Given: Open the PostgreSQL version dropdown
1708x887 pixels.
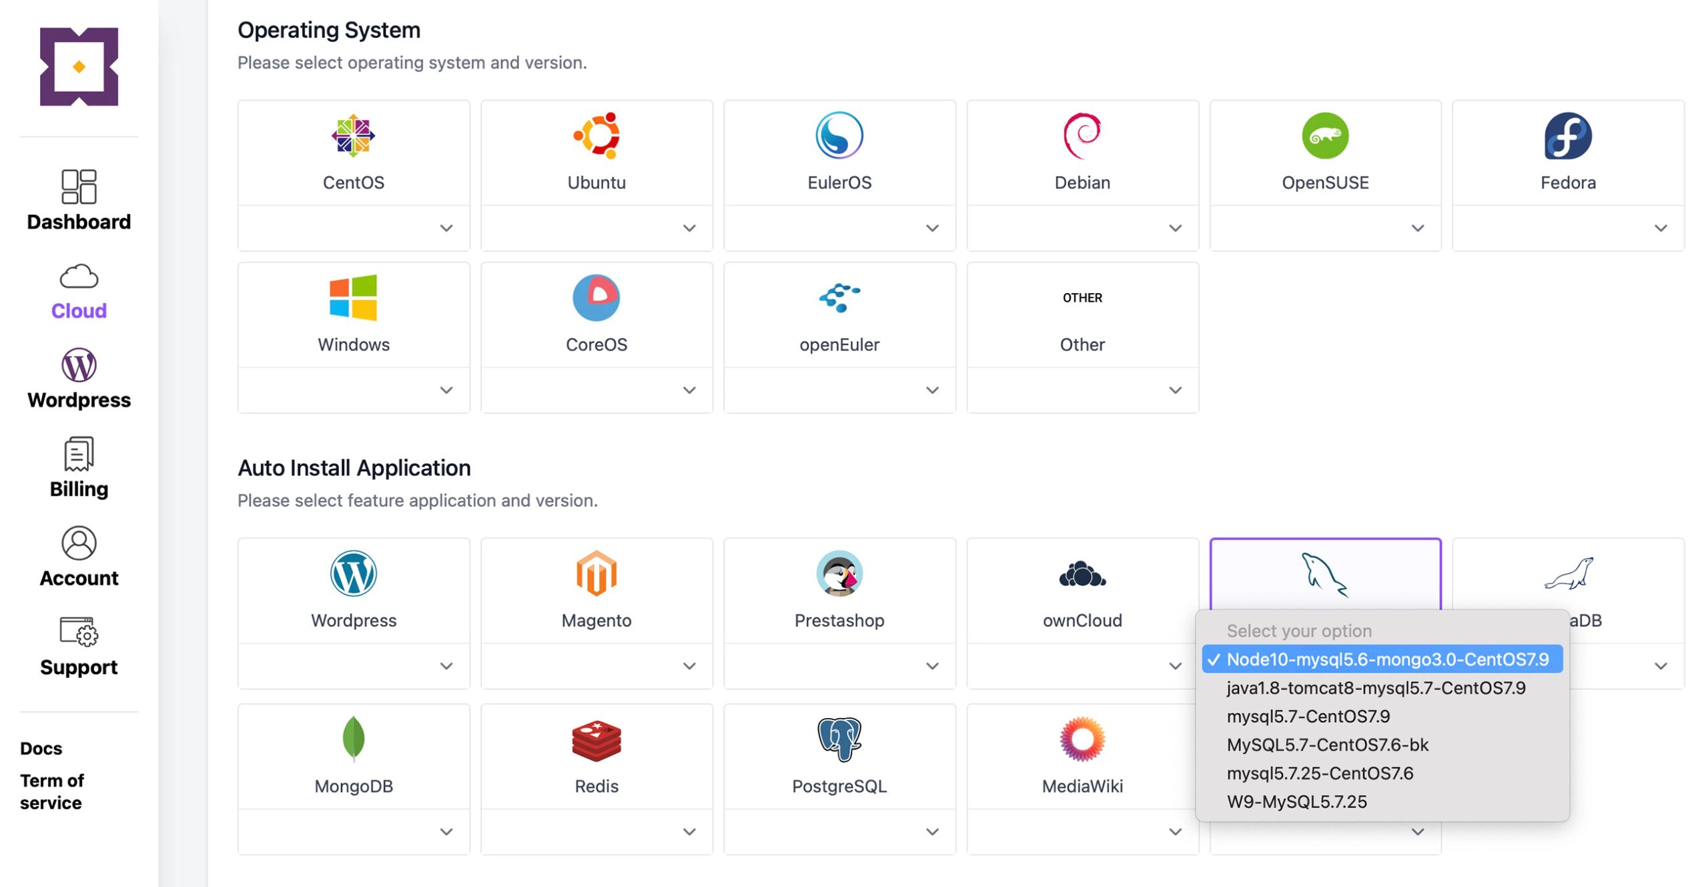Looking at the screenshot, I should [839, 832].
